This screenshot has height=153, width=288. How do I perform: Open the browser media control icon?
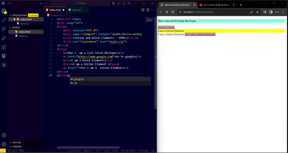265,12
